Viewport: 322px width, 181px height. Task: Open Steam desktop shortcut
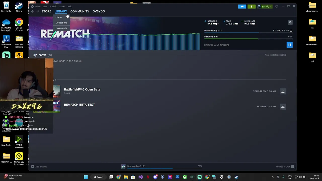coord(19,7)
